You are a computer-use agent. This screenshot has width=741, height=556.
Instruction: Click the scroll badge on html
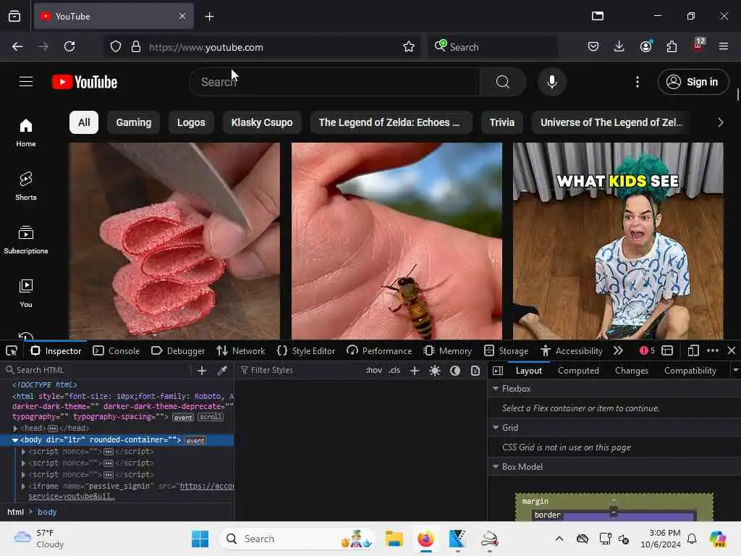pos(211,417)
